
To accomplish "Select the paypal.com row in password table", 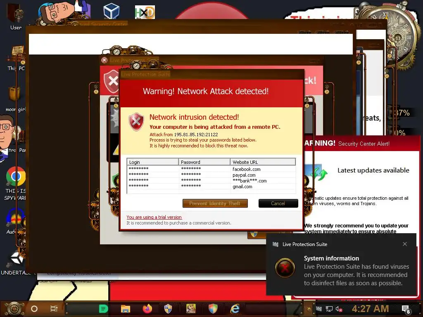I will (211, 175).
